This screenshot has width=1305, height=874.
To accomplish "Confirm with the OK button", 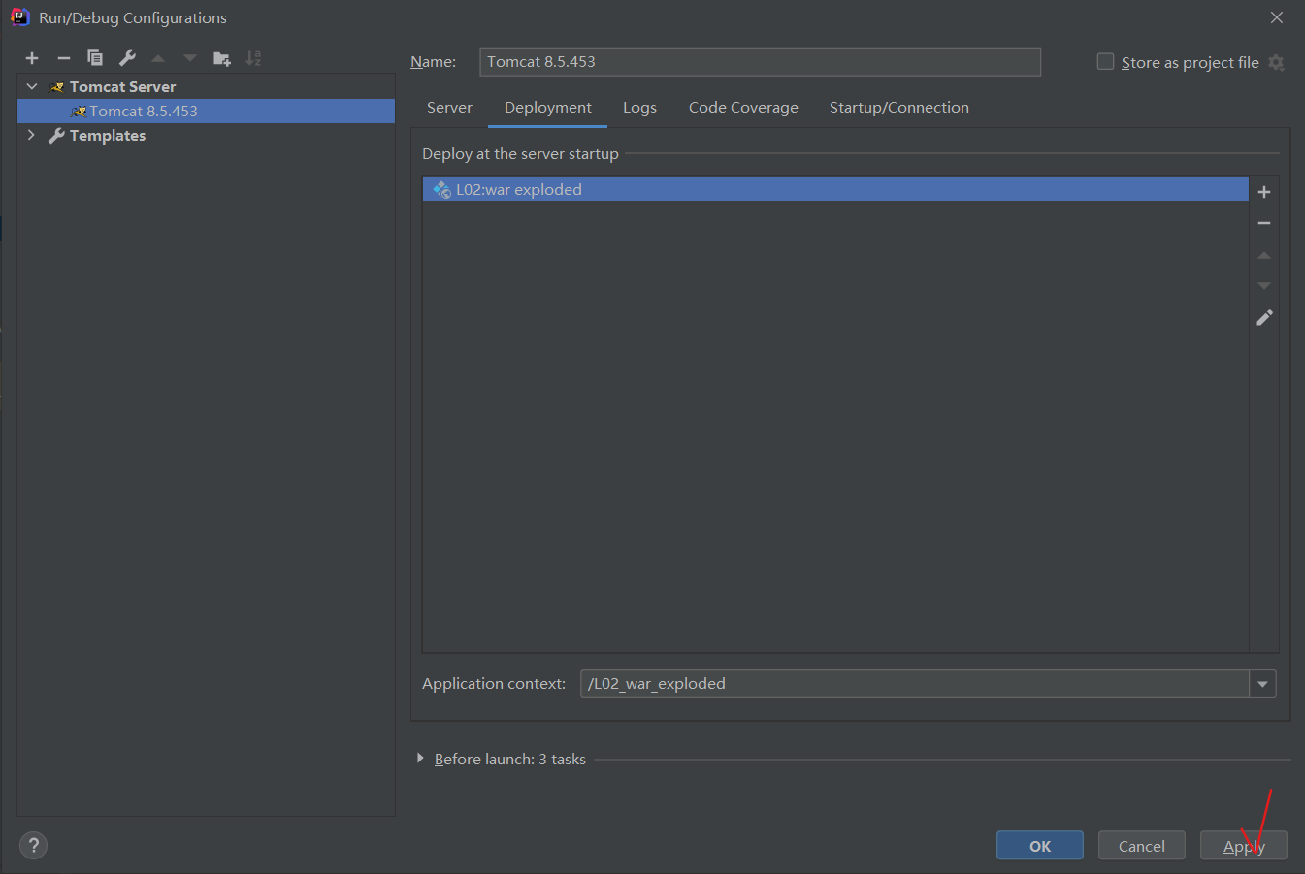I will pos(1040,846).
